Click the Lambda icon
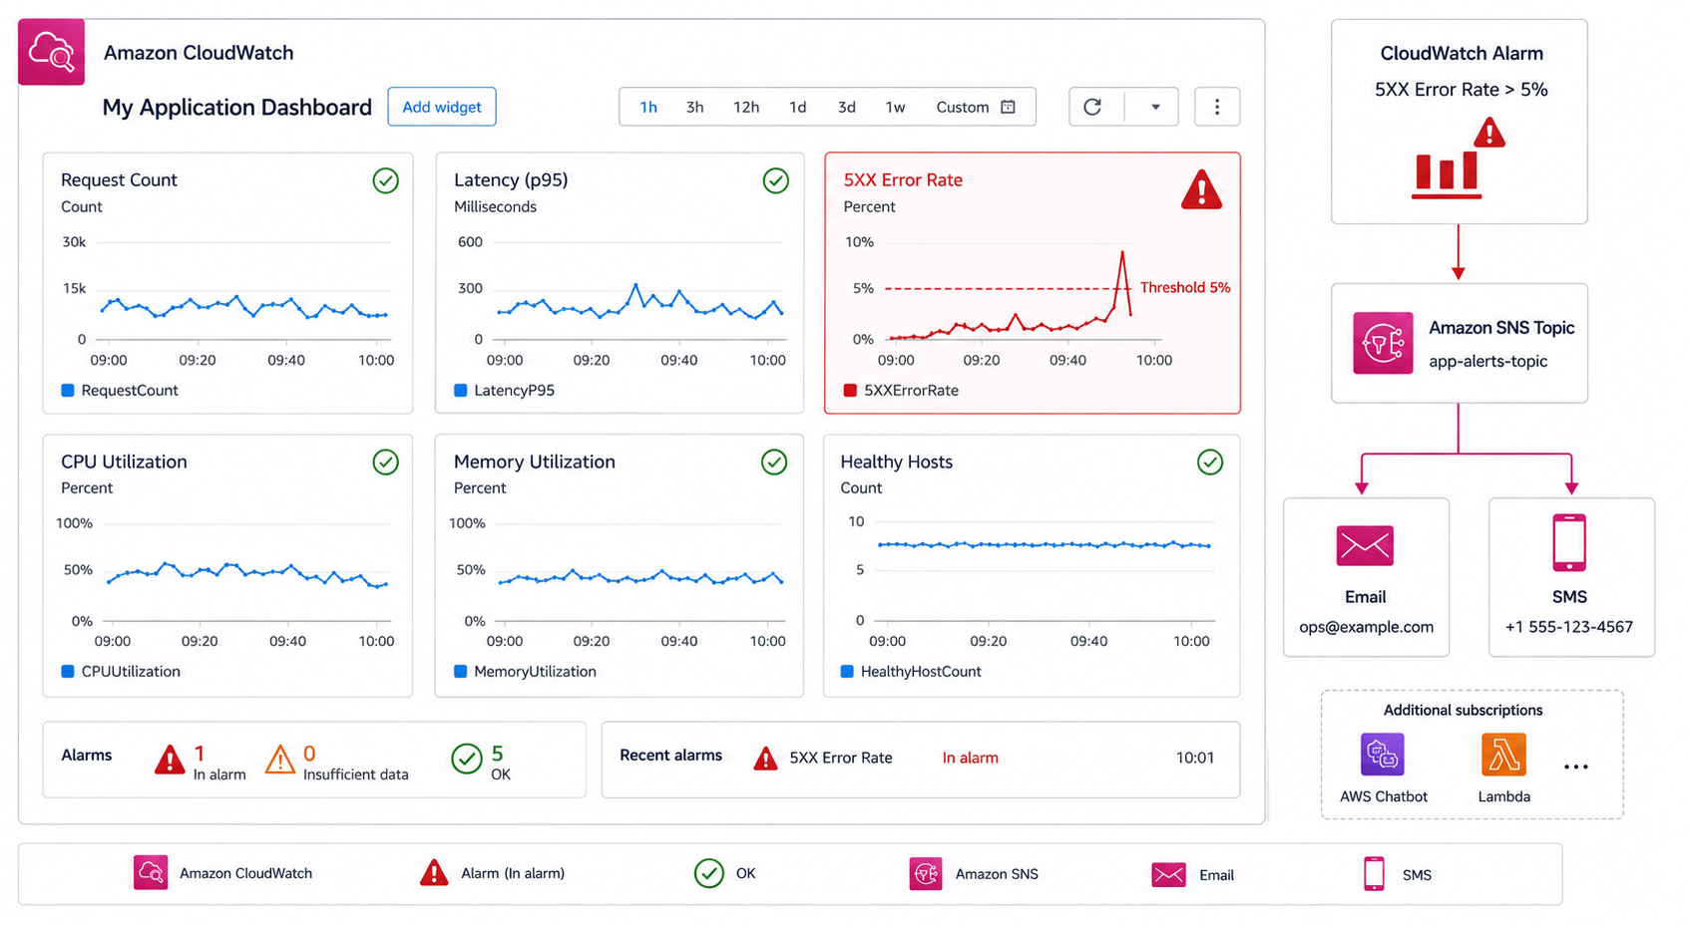Screen dimensions: 1689x926 pyautogui.click(x=1503, y=755)
